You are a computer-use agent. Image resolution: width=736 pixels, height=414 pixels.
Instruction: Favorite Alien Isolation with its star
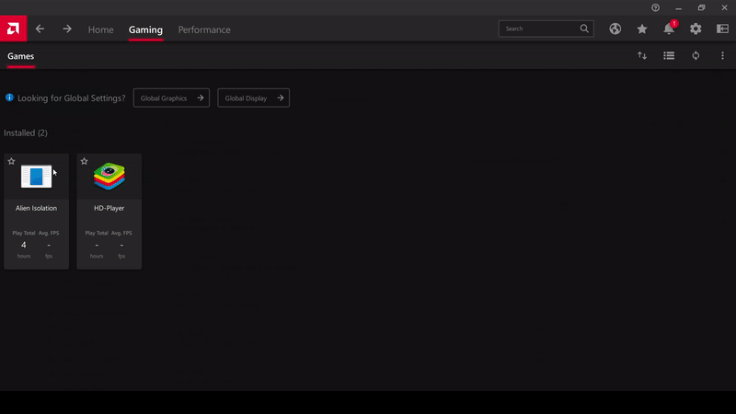coord(11,161)
